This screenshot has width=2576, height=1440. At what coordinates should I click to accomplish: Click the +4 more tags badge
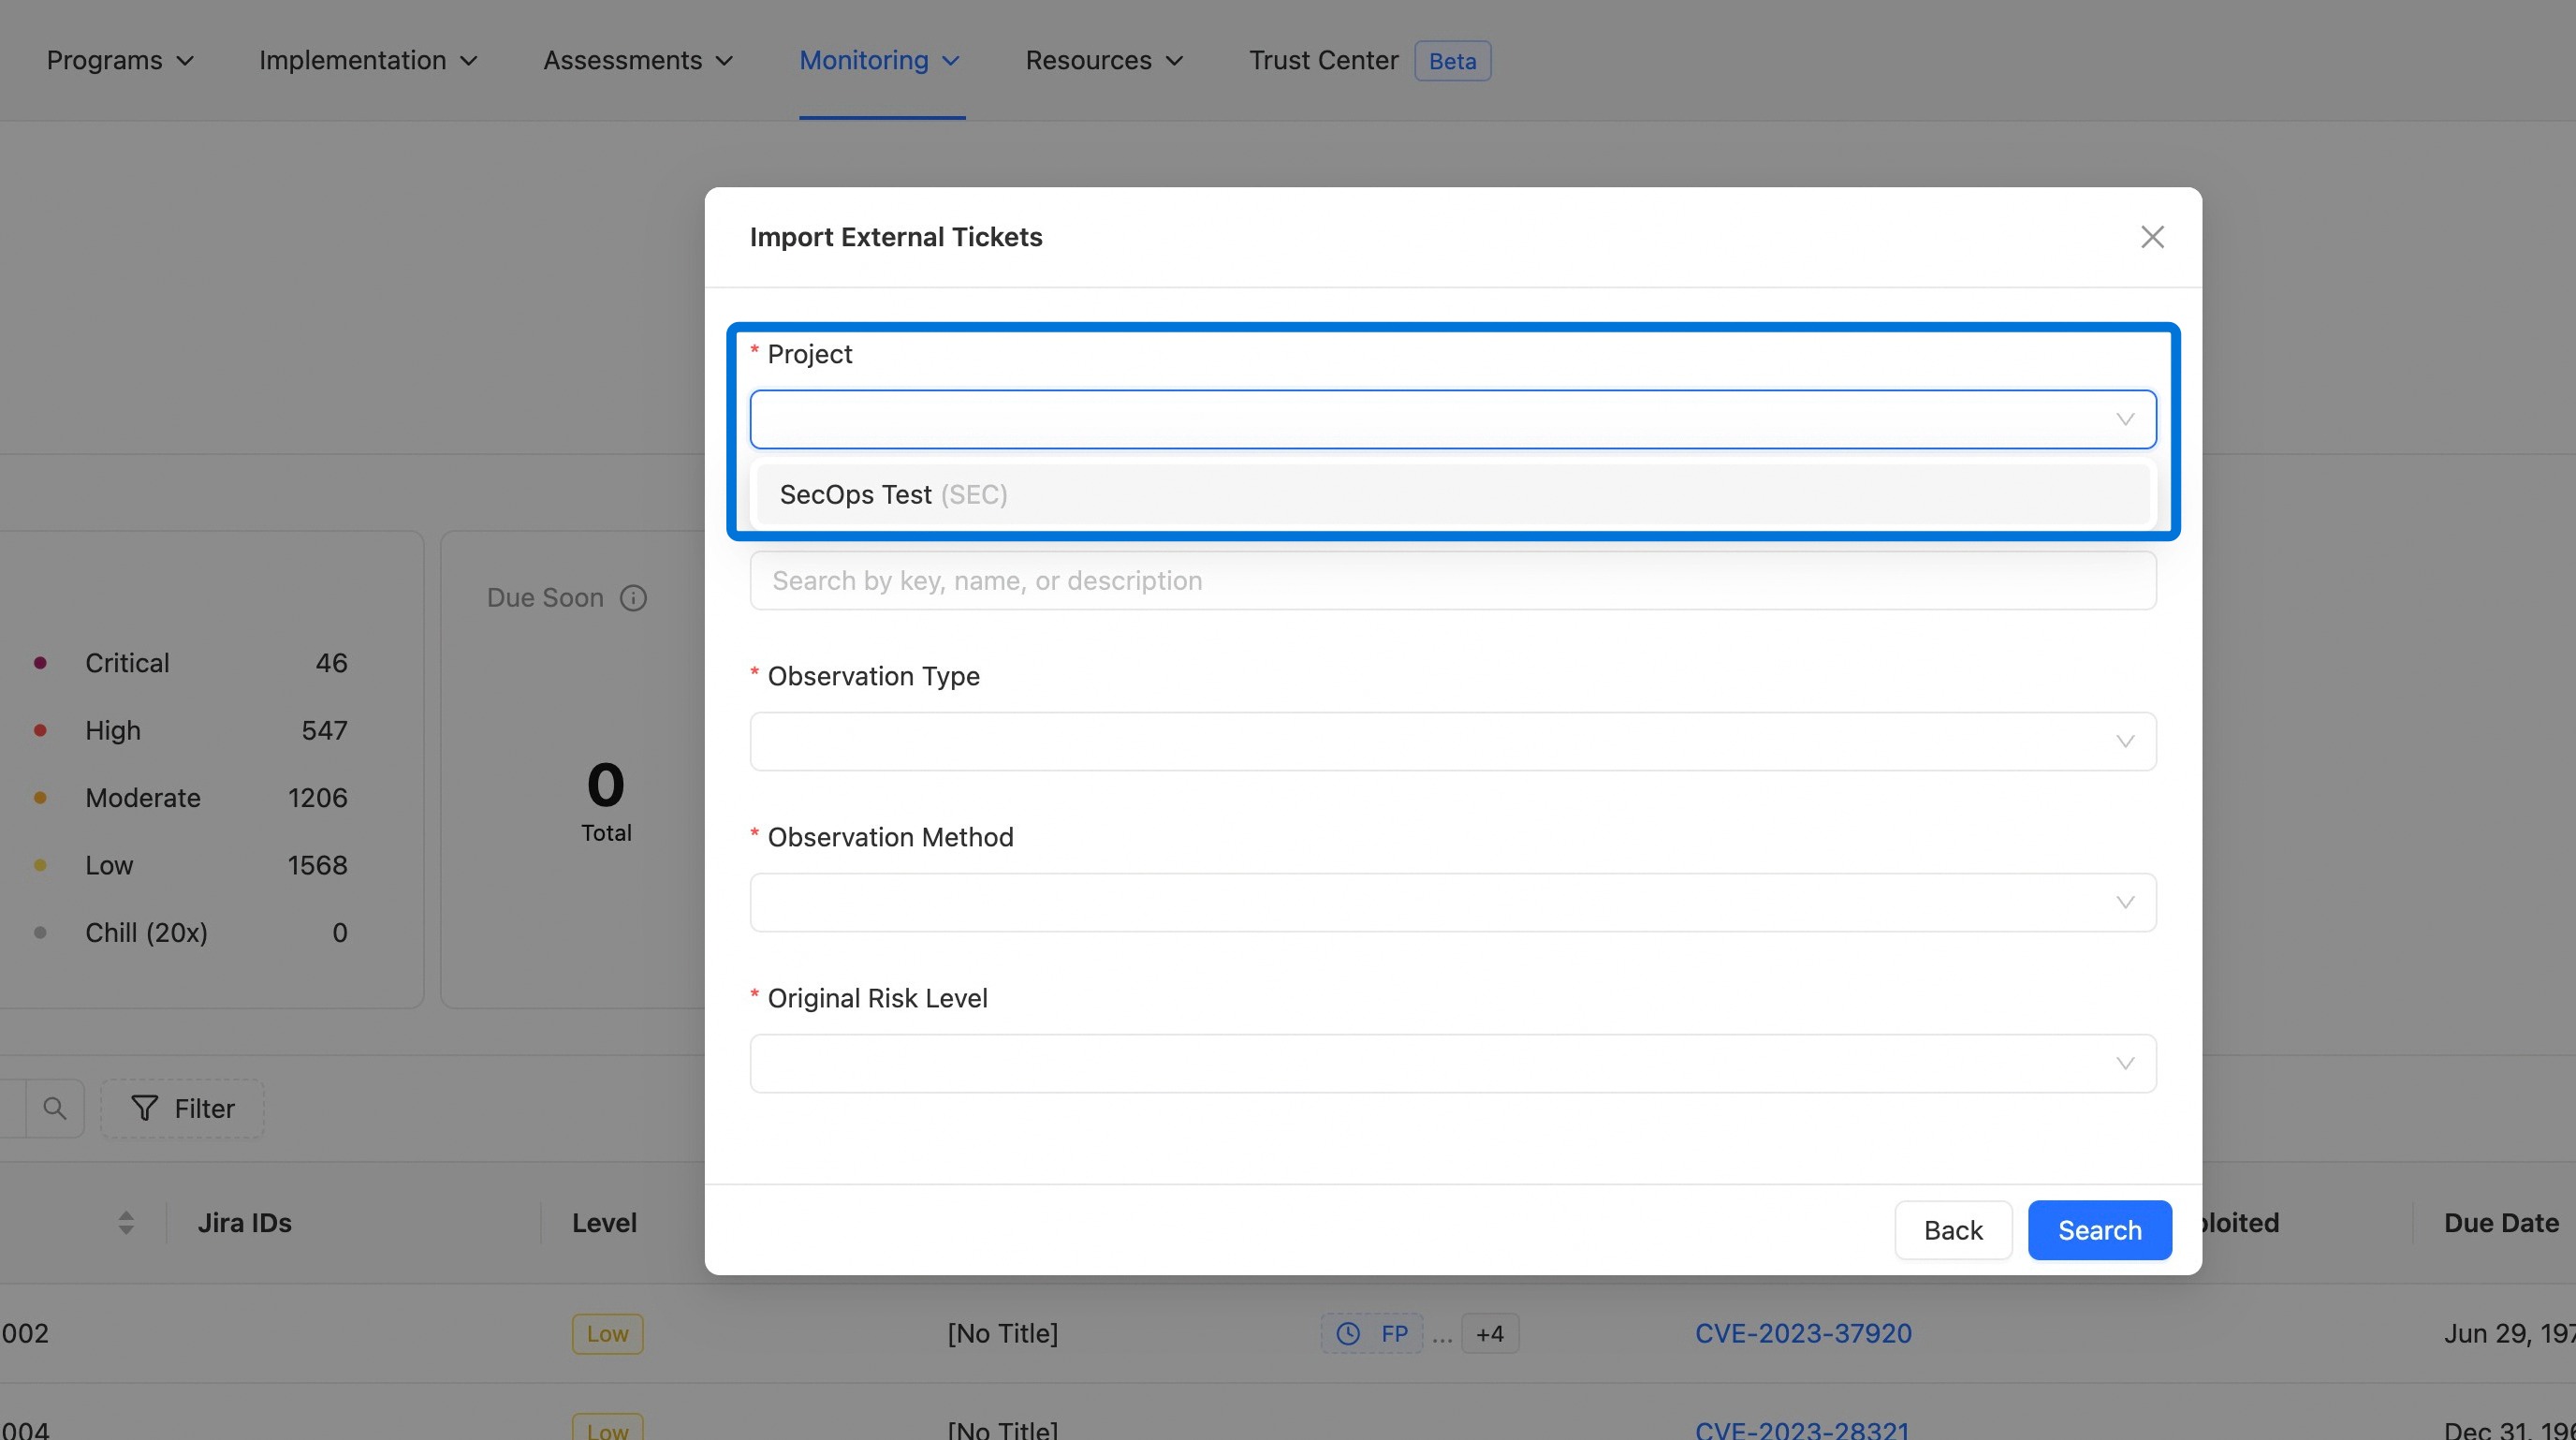click(x=1490, y=1333)
